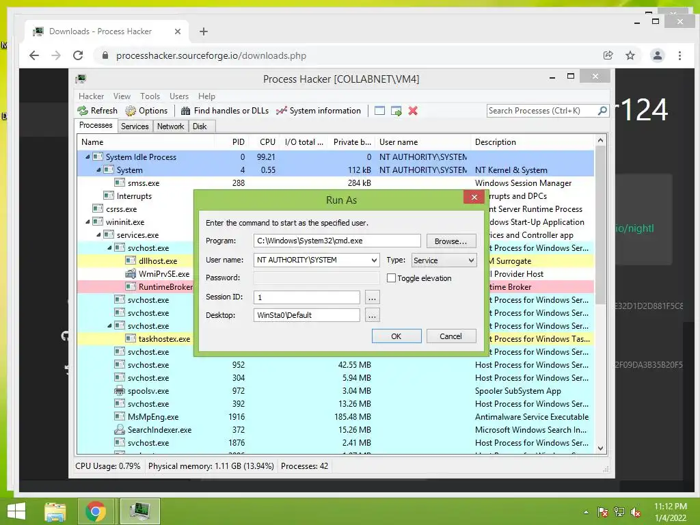This screenshot has height=525, width=700.
Task: Open the Users menu
Action: 179,96
